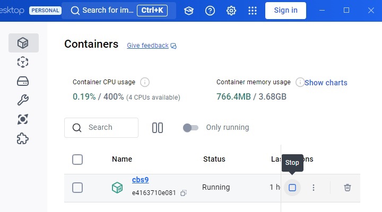This screenshot has width=382, height=212.
Task: Open the Builds wrench icon in sidebar
Action: (x=23, y=100)
